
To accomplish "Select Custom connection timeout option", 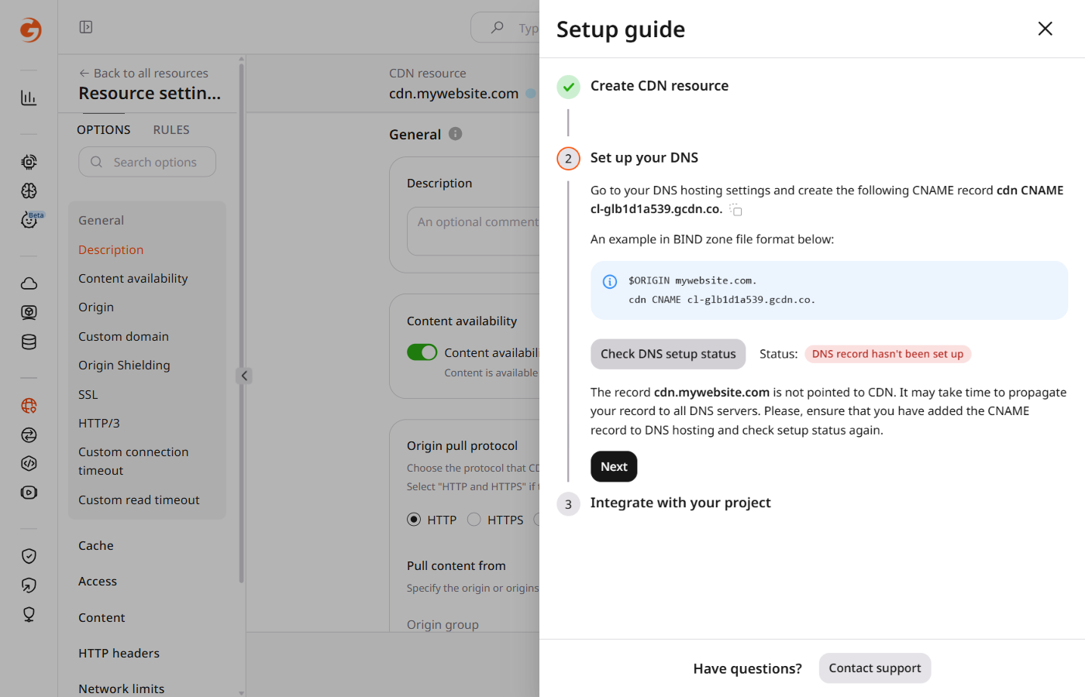I will tap(133, 461).
